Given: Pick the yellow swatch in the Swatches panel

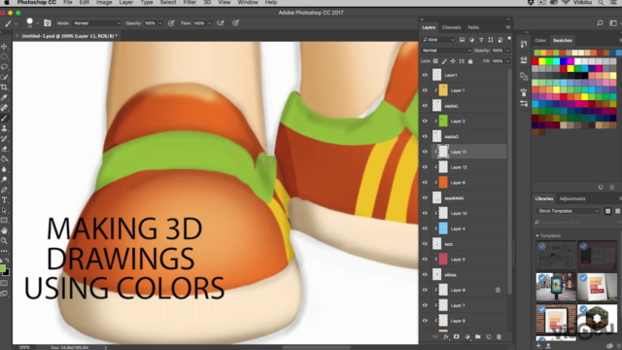Looking at the screenshot, I should (542, 61).
